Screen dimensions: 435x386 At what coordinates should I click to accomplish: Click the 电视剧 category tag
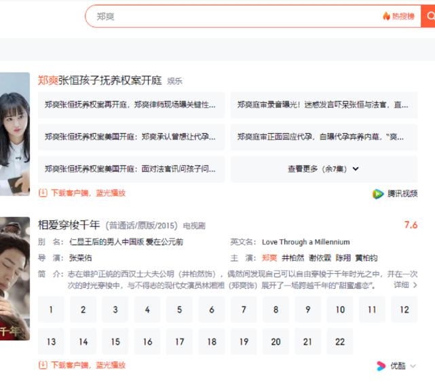[x=194, y=226]
